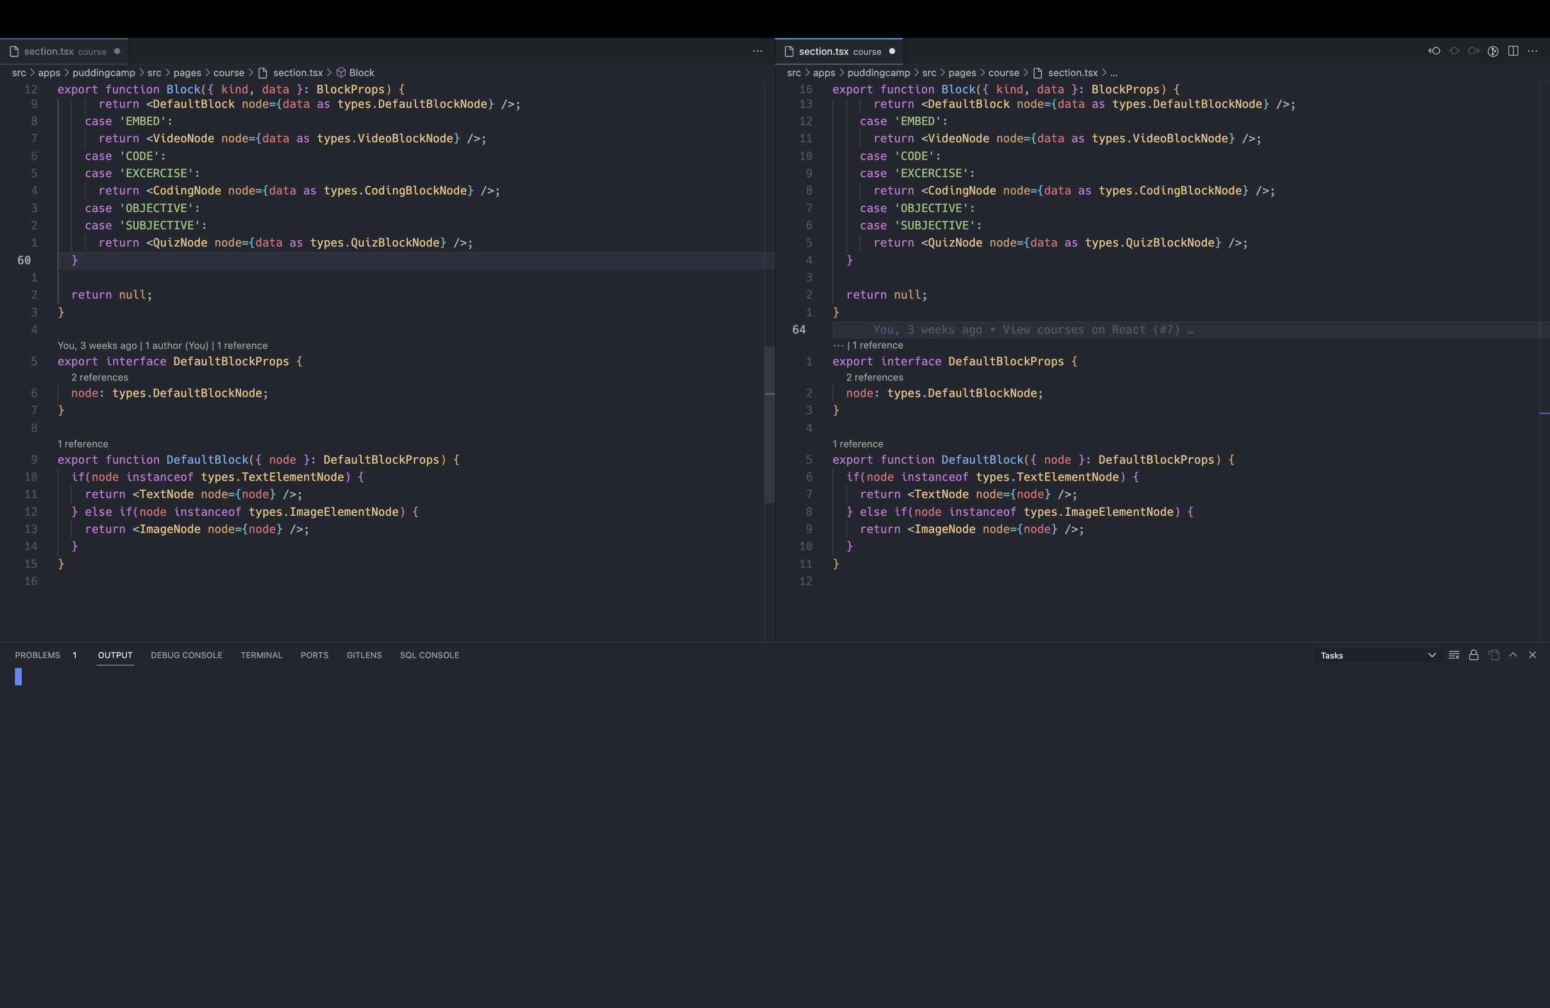Clear the output panel
This screenshot has width=1550, height=1008.
[1453, 655]
